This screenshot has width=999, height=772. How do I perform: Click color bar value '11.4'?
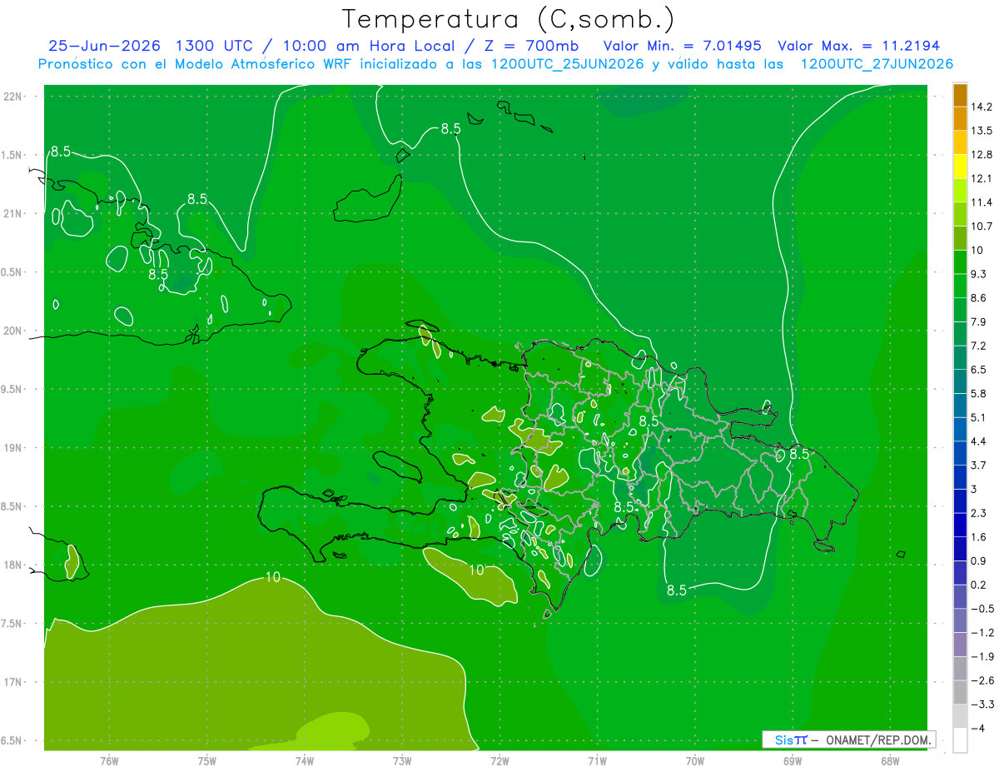click(982, 202)
